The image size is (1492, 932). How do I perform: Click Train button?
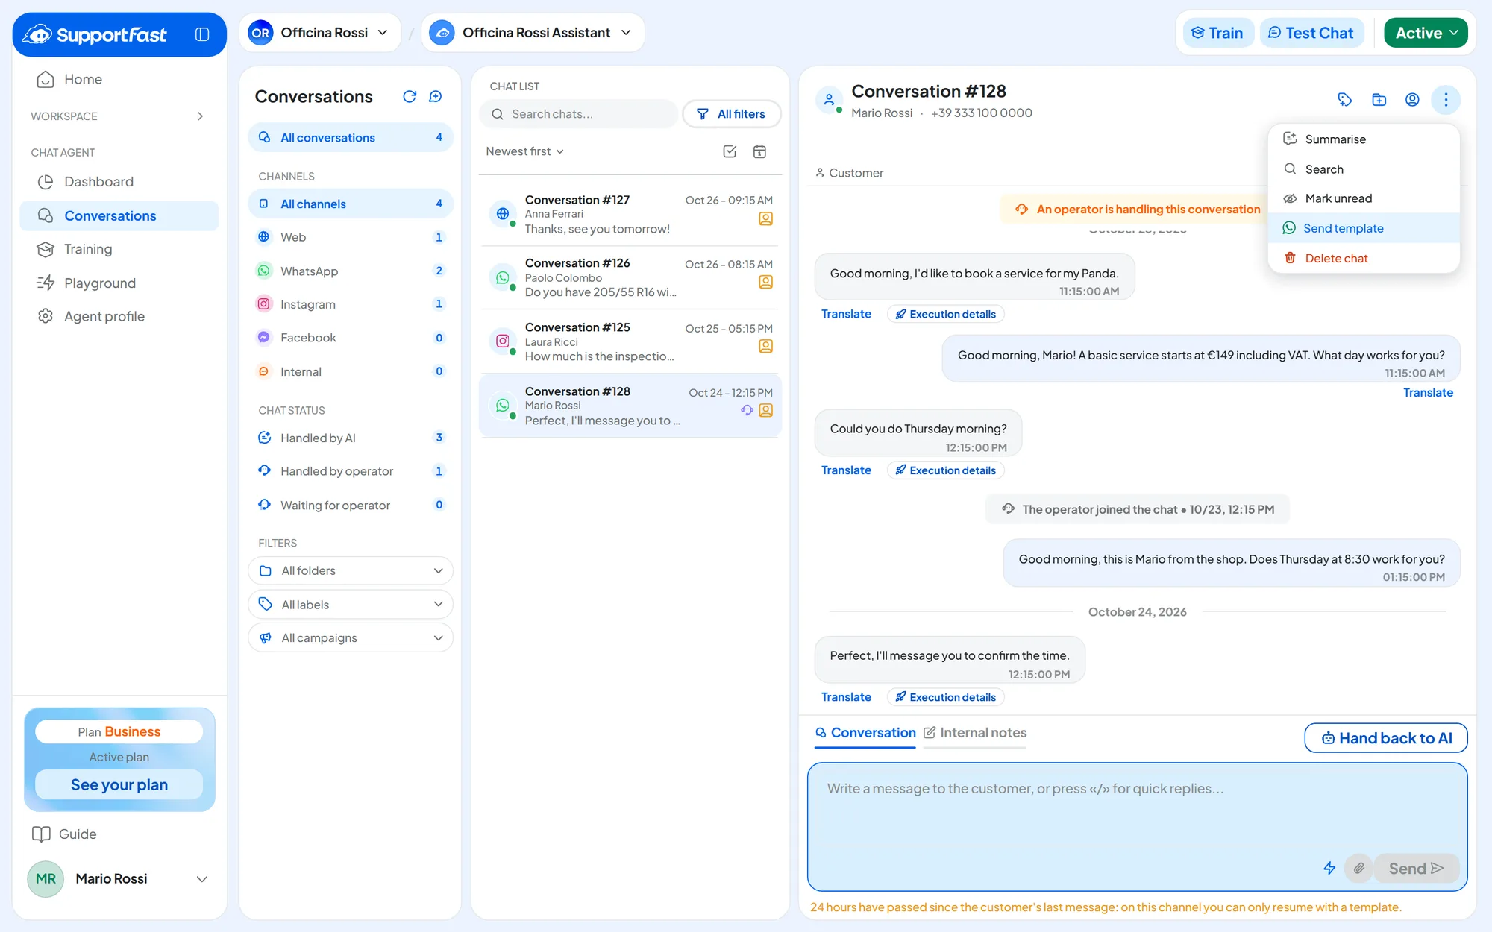click(1218, 33)
